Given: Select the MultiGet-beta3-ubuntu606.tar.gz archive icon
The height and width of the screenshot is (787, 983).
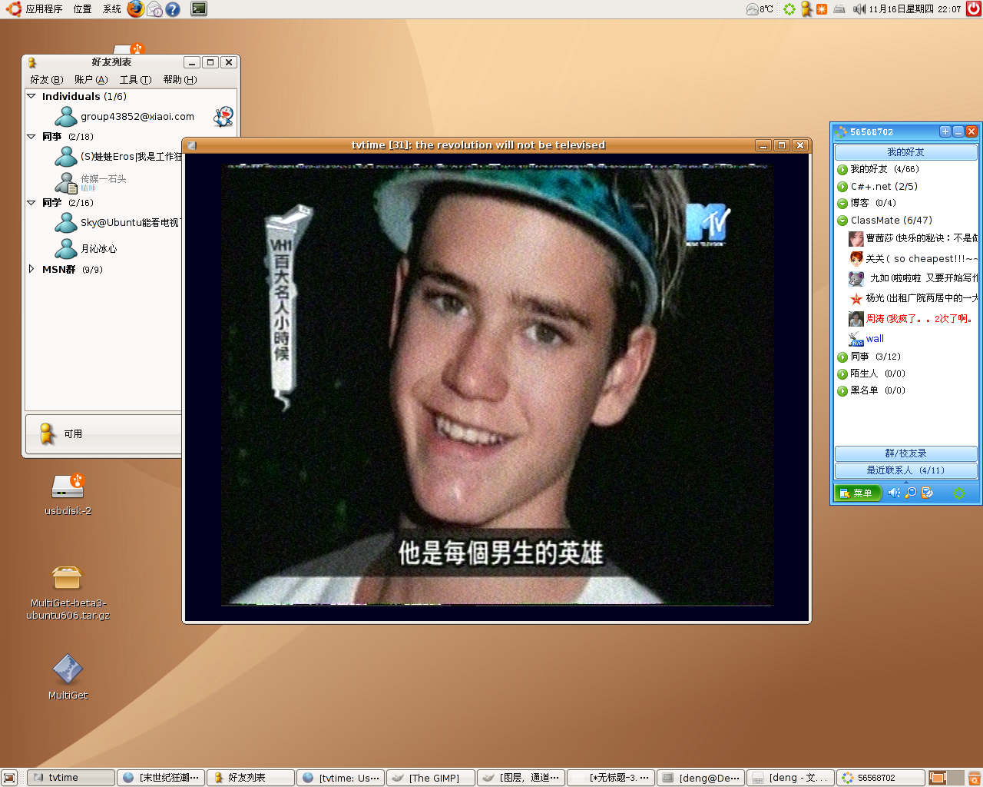Looking at the screenshot, I should click(68, 593).
